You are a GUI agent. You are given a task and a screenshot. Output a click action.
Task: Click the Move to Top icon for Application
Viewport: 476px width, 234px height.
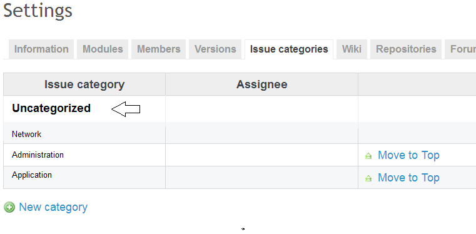click(368, 178)
